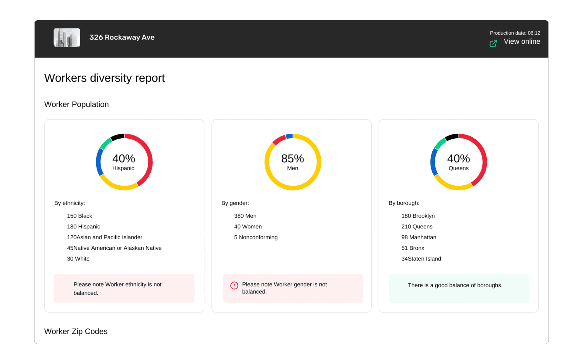Image resolution: width=583 pixels, height=364 pixels.
Task: Click the By borough: label
Action: tap(404, 203)
